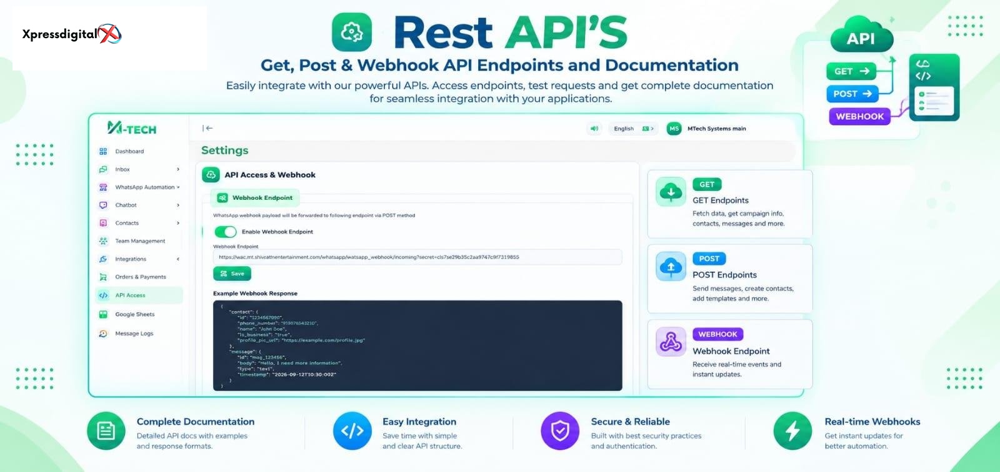Click the Real-time Webhooks lightning icon
Viewport: 1000px width, 472px height.
792,431
